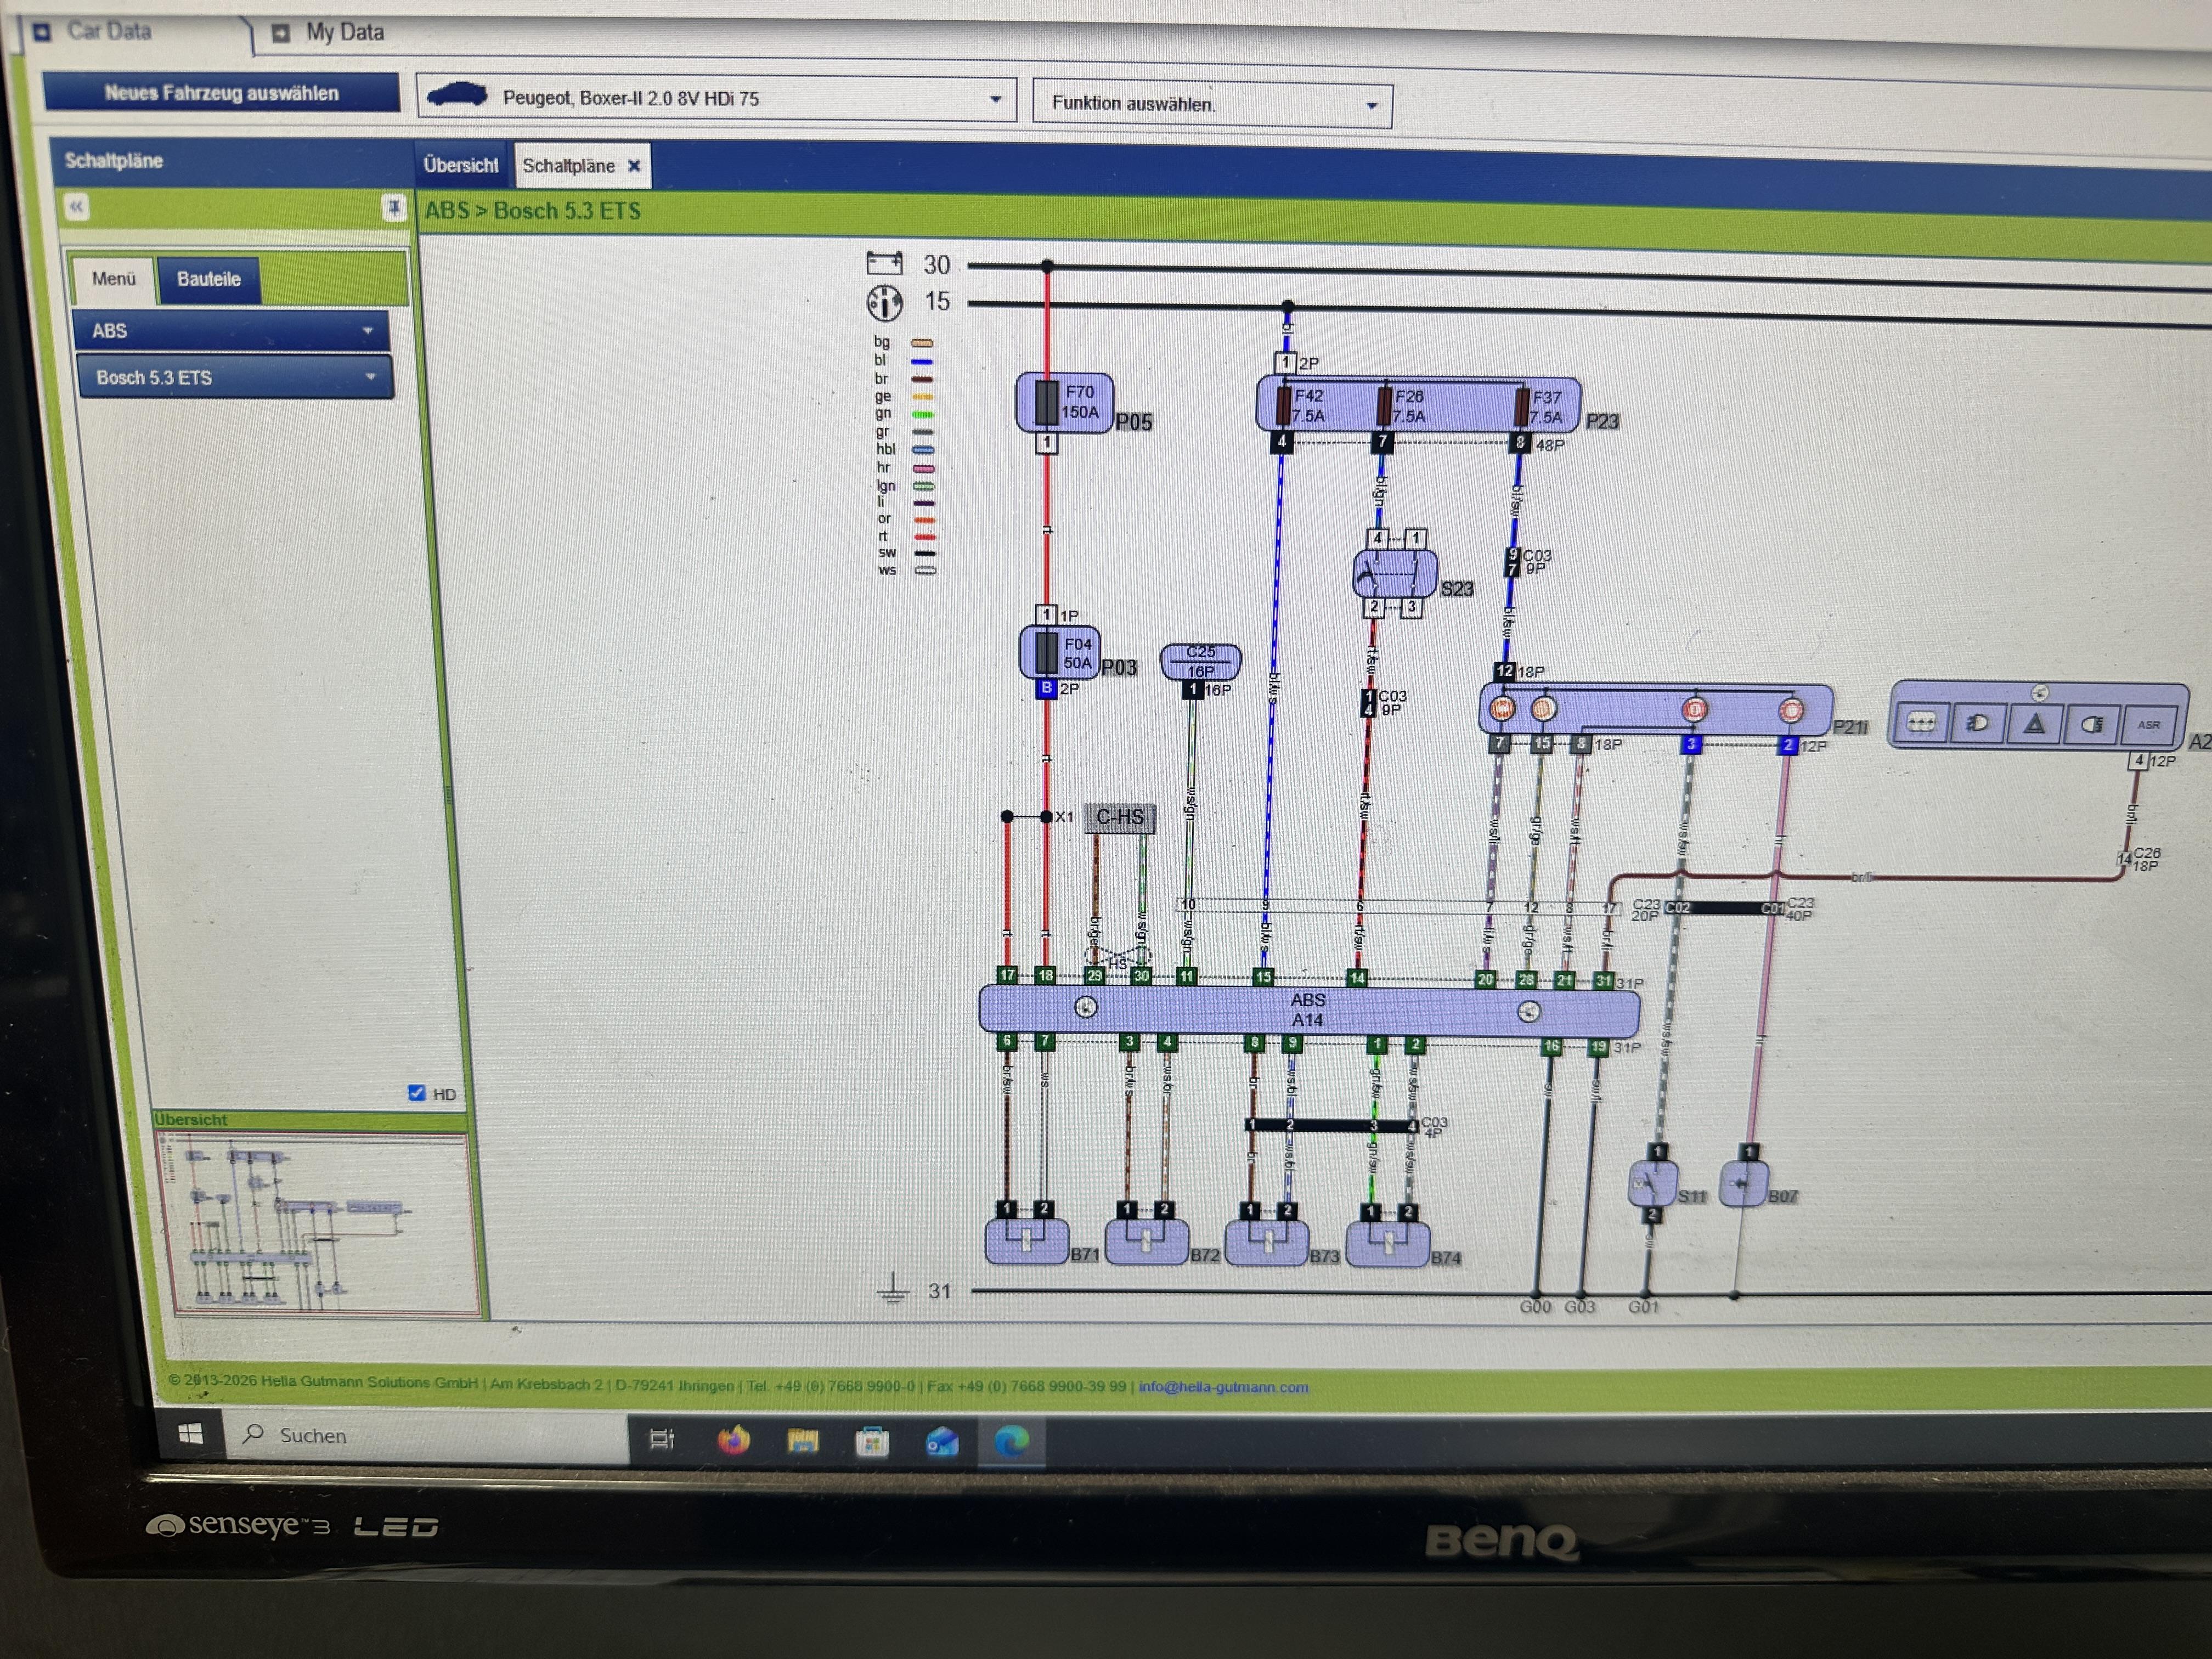Open Task View on the taskbar
Viewport: 2212px width, 1659px height.
tap(662, 1439)
